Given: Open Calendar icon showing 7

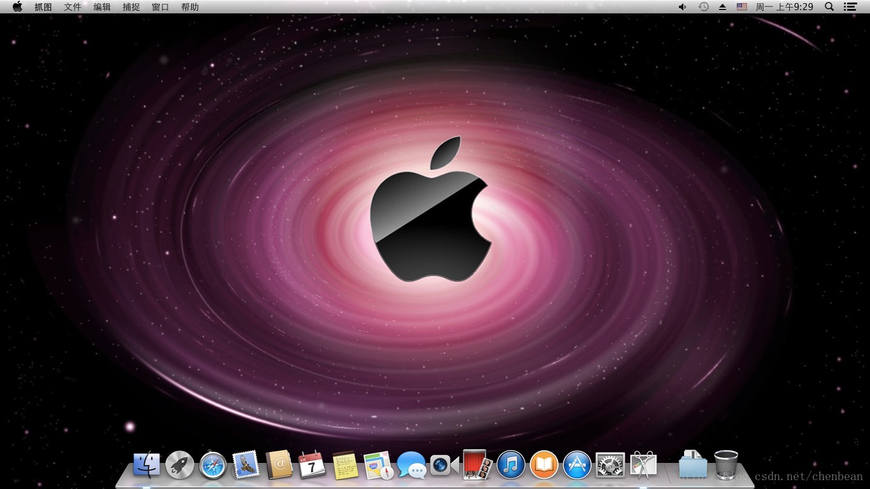Looking at the screenshot, I should [312, 465].
